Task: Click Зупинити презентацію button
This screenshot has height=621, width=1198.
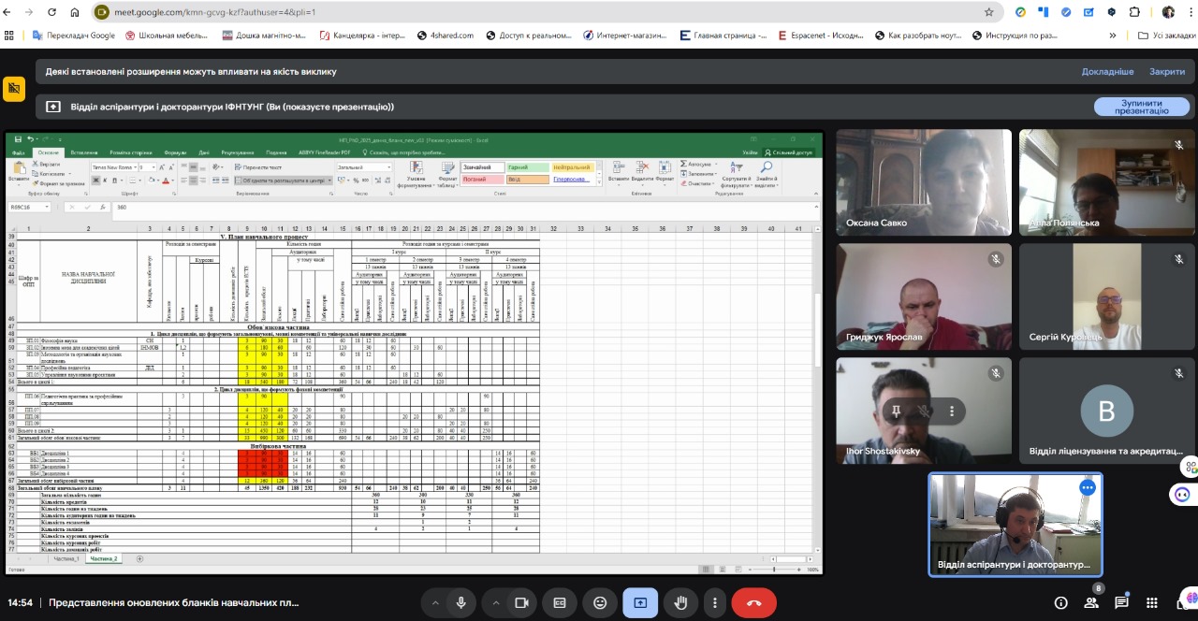Action: (1141, 107)
